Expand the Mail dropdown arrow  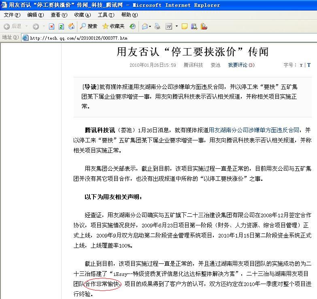pyautogui.click(x=150, y=26)
